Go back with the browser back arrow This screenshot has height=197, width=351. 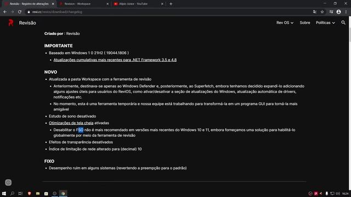click(x=5, y=12)
